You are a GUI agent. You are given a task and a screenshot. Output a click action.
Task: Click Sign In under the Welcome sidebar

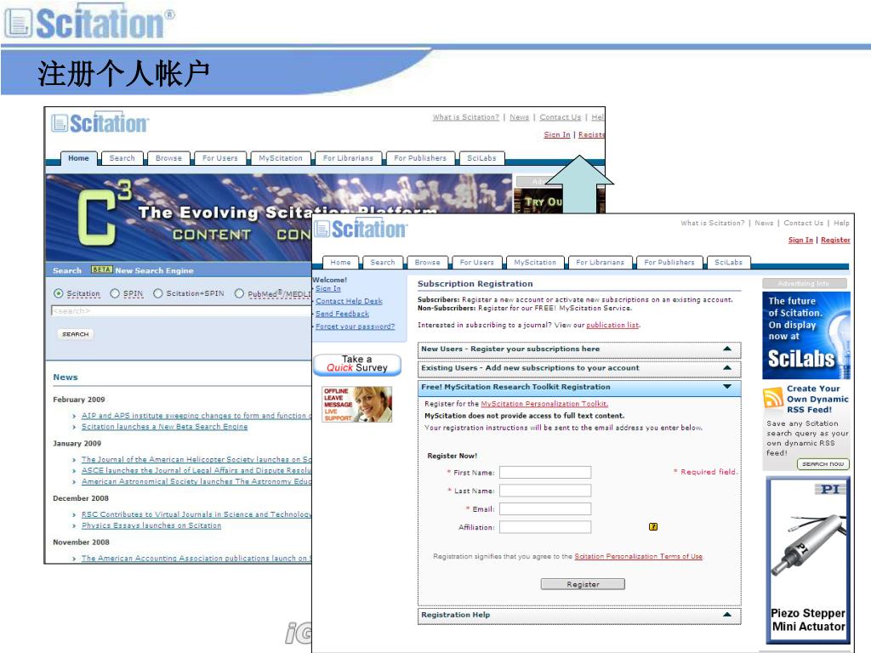click(x=328, y=289)
